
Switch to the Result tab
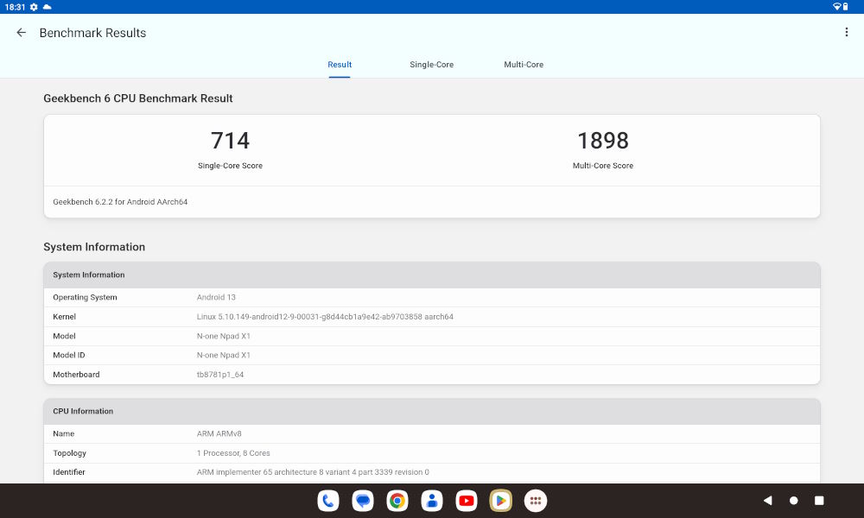click(340, 65)
